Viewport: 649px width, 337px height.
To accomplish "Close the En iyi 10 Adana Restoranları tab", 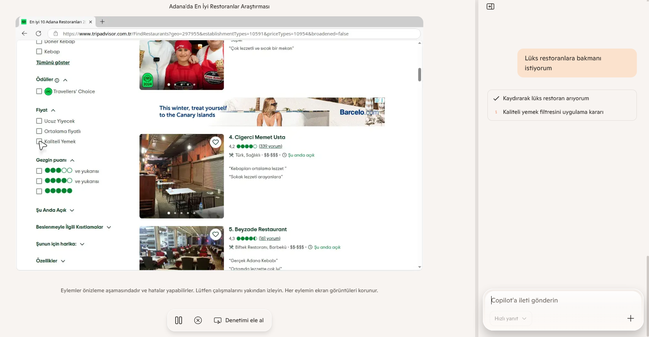I will click(x=90, y=22).
